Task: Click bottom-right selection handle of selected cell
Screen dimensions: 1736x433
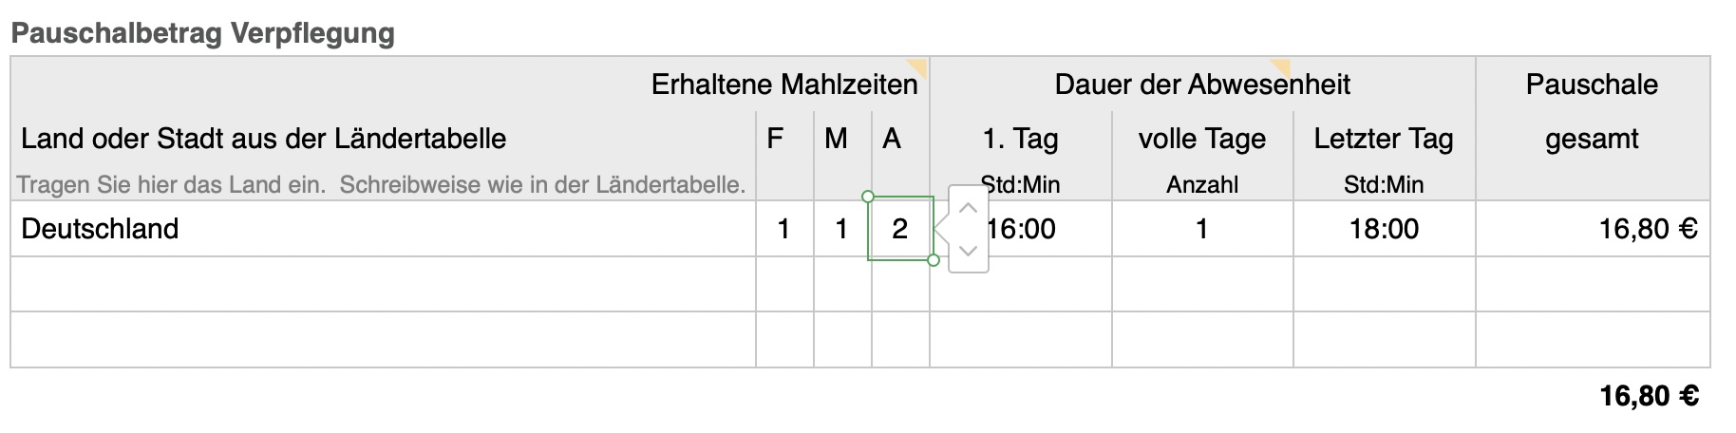Action: (934, 260)
